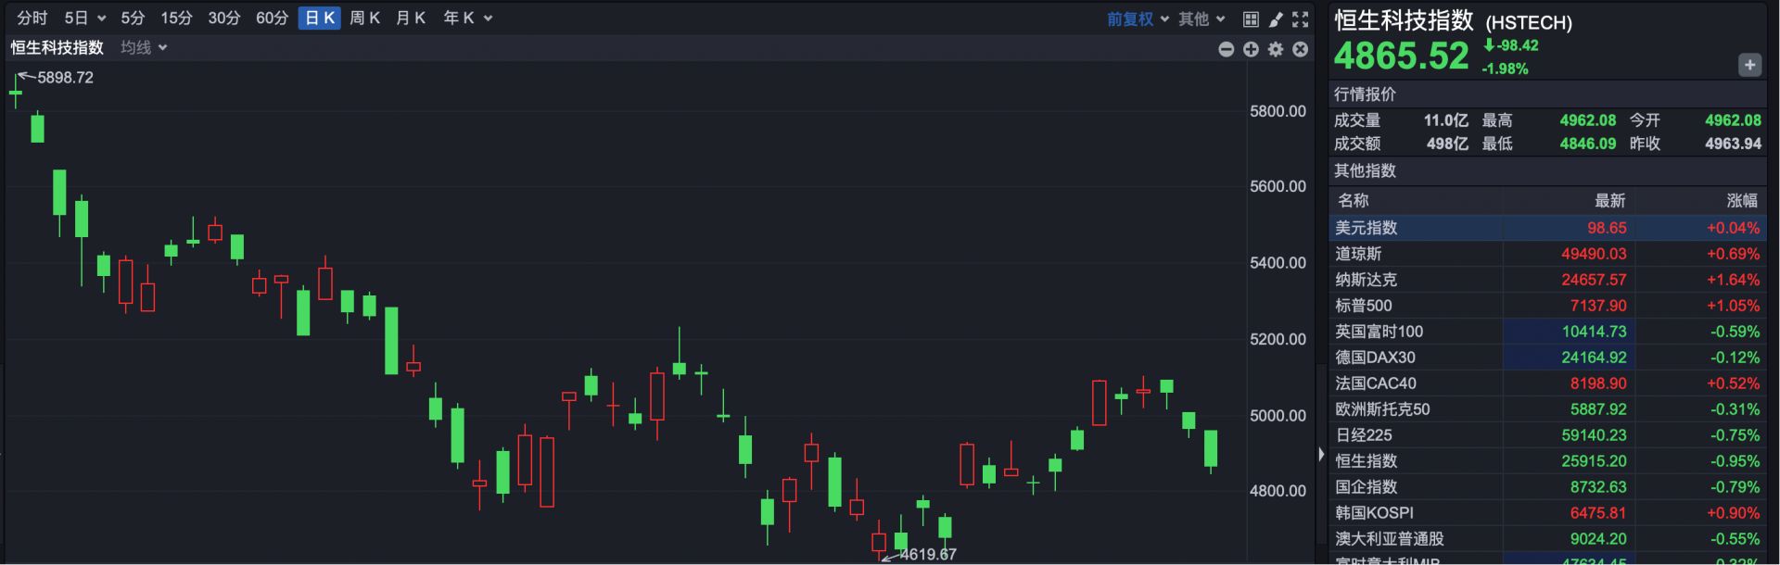Open chart settings gear icon
This screenshot has width=1780, height=565.
(1276, 49)
